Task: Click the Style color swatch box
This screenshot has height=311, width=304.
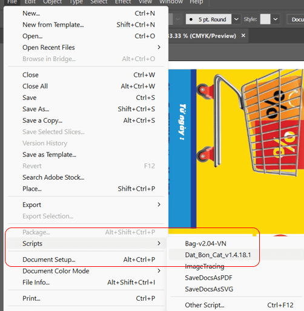Action: pyautogui.click(x=265, y=19)
